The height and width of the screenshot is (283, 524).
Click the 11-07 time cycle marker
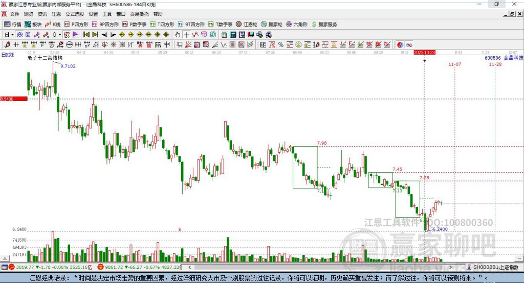[x=454, y=64]
